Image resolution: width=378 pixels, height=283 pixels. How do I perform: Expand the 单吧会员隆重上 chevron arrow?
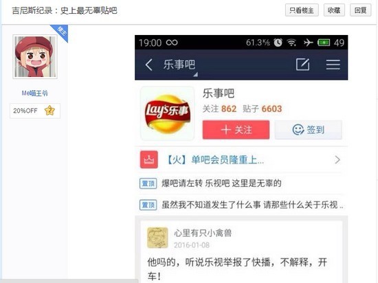tap(337, 159)
